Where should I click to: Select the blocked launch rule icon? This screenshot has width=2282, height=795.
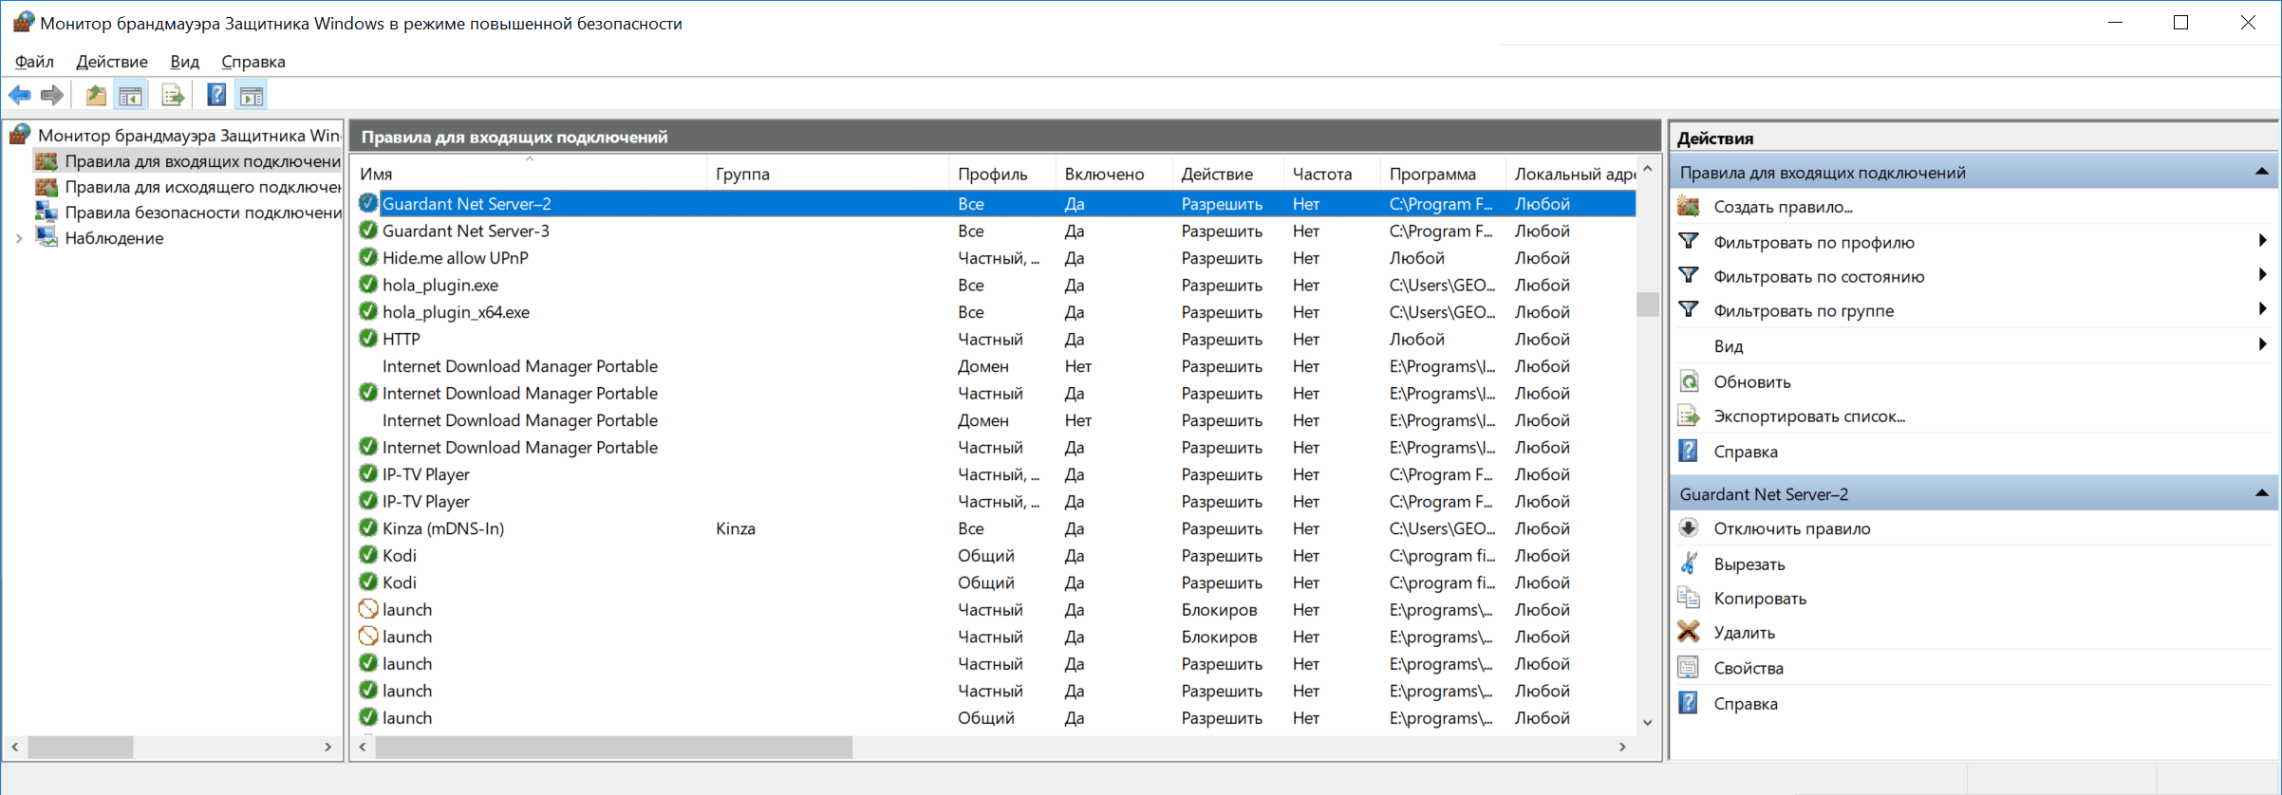368,609
